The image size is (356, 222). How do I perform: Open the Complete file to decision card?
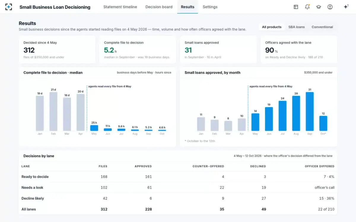(138, 50)
